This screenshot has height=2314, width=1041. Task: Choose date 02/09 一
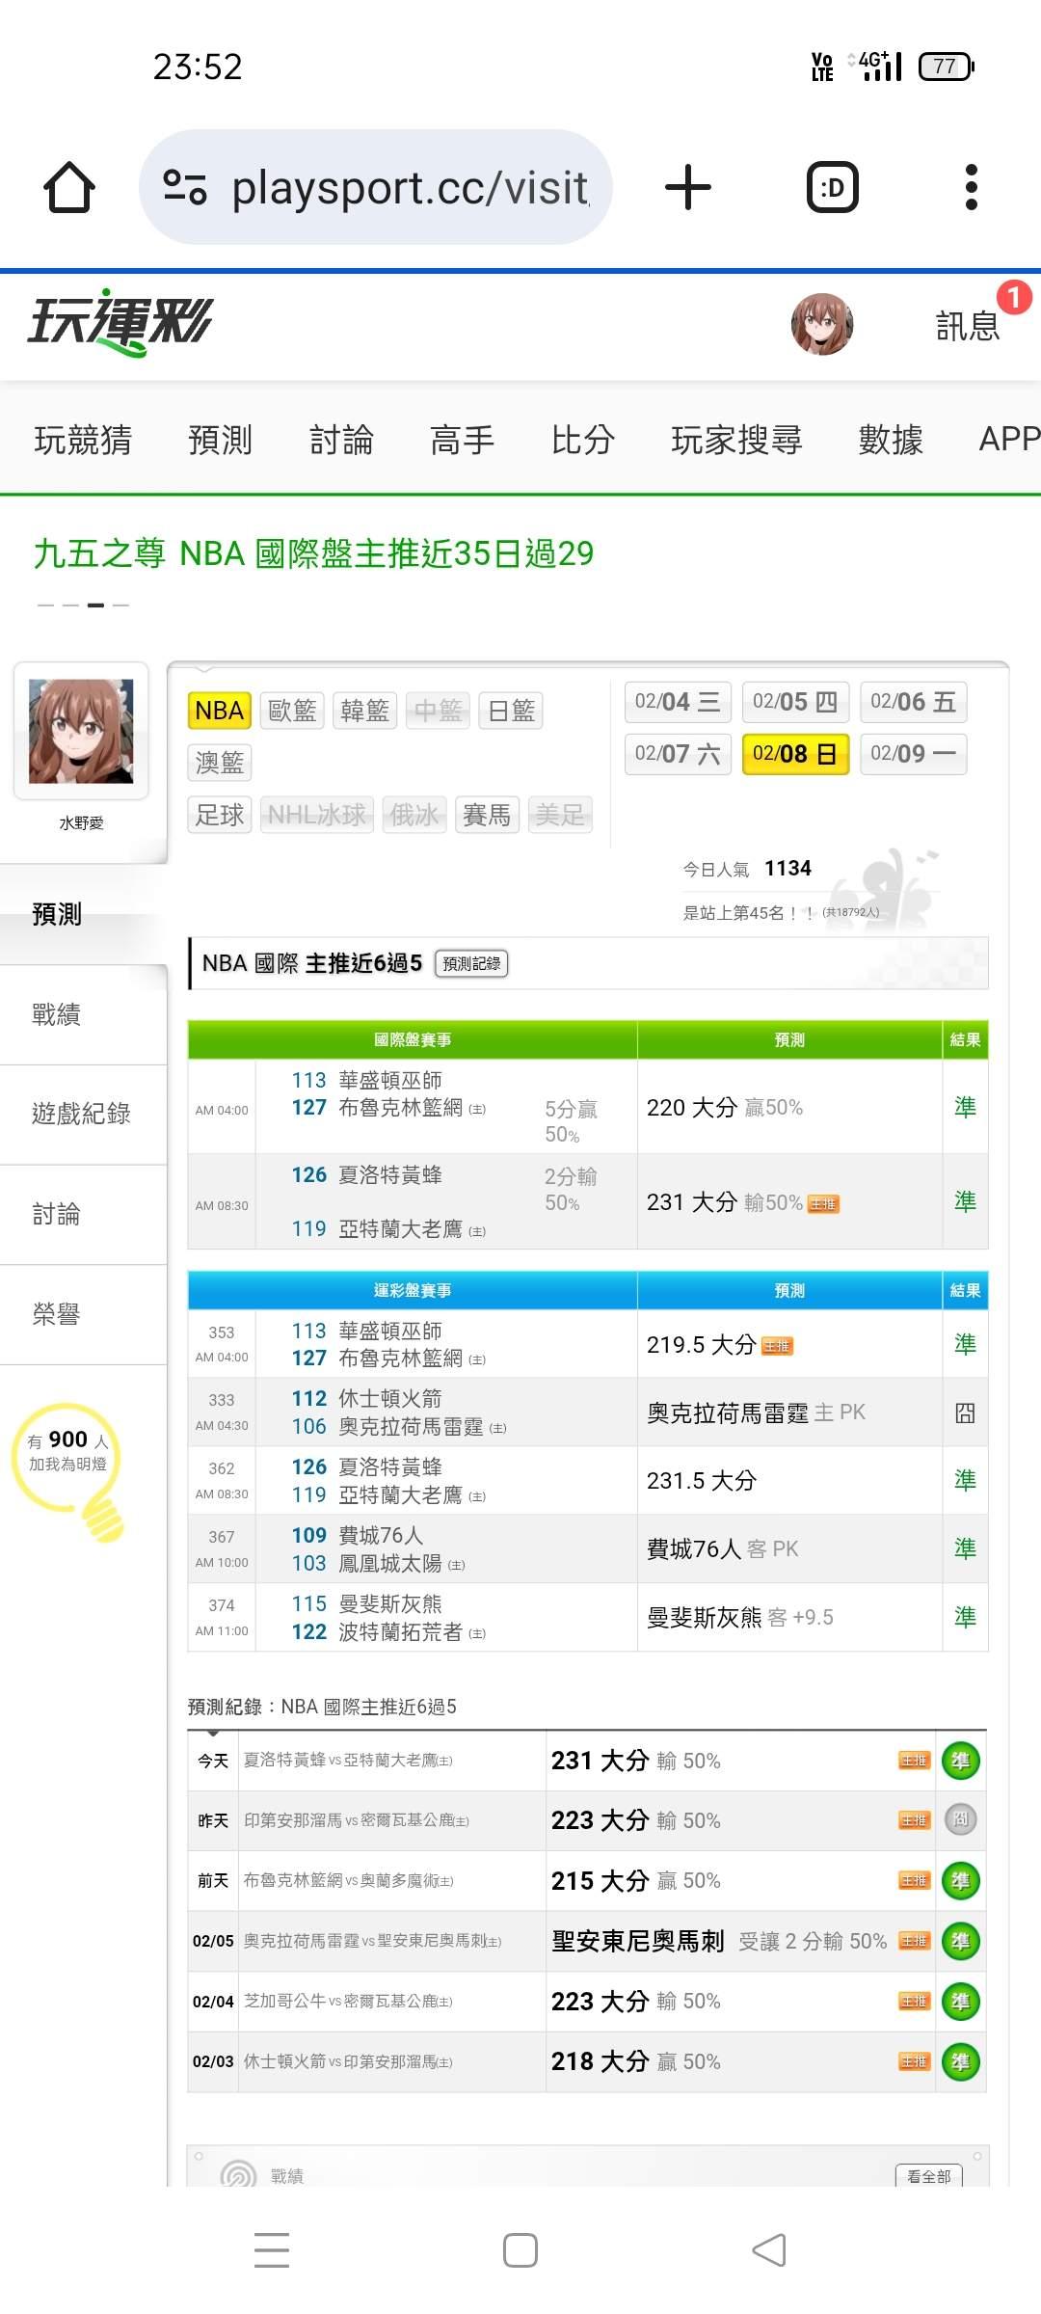913,754
